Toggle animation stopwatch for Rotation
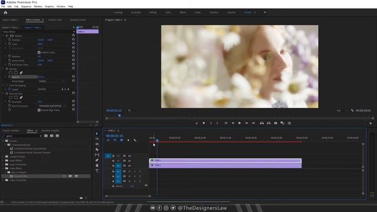377x212 pixels. (x=9, y=57)
